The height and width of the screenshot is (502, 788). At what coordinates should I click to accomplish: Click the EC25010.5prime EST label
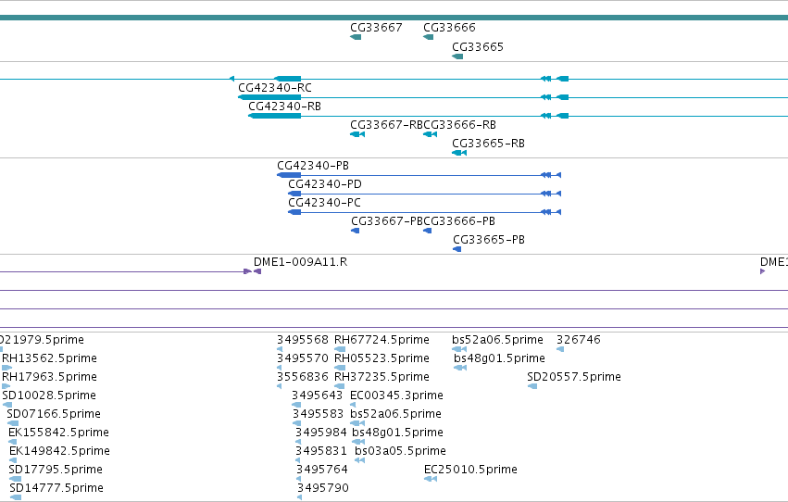coord(471,471)
